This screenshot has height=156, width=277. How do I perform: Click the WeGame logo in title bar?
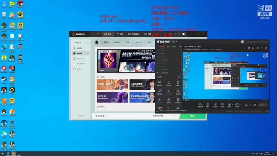(79, 34)
